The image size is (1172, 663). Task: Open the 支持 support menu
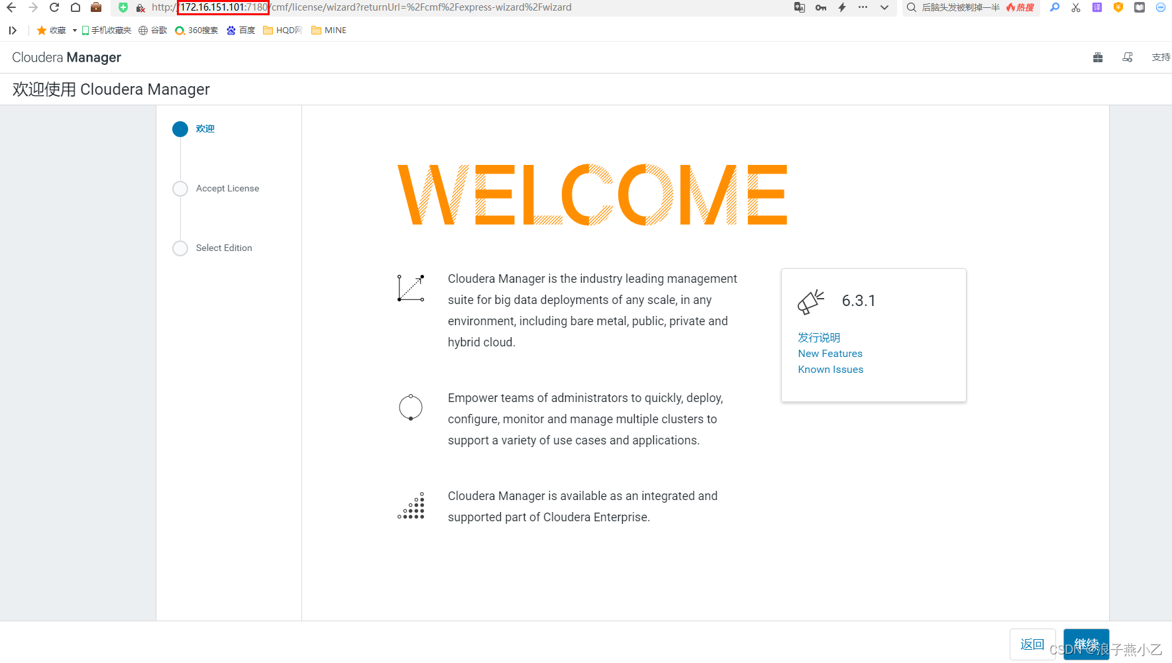pyautogui.click(x=1161, y=58)
